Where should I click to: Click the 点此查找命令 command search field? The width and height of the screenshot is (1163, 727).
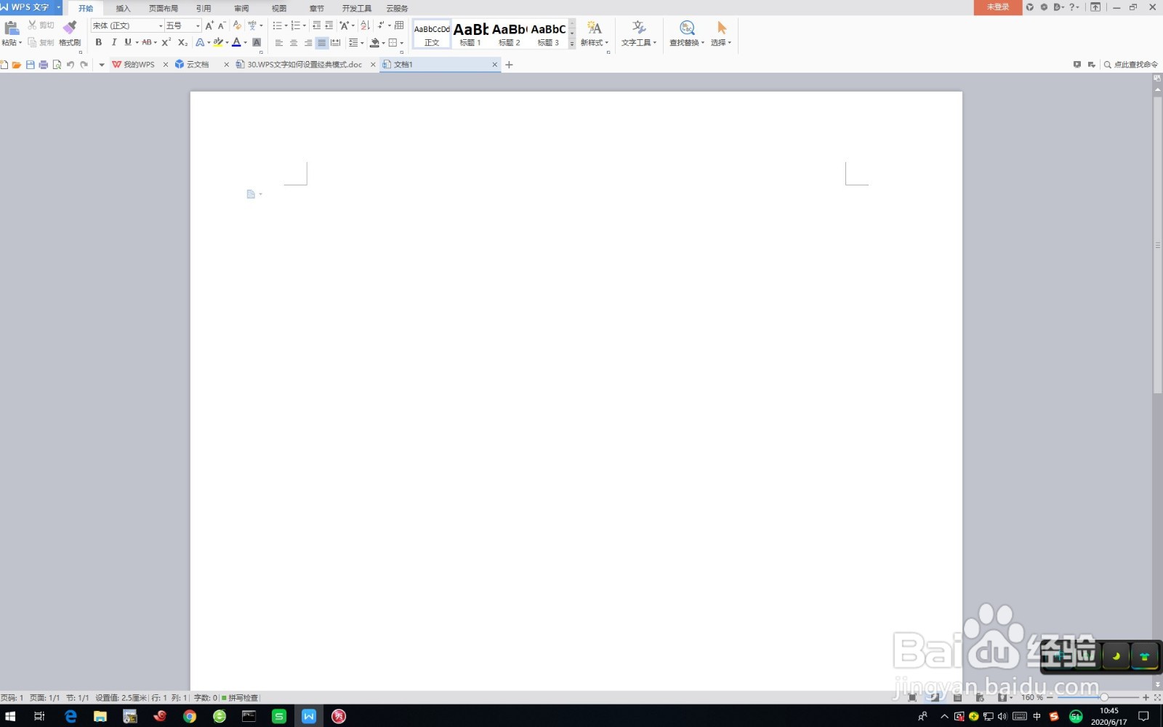pos(1132,64)
